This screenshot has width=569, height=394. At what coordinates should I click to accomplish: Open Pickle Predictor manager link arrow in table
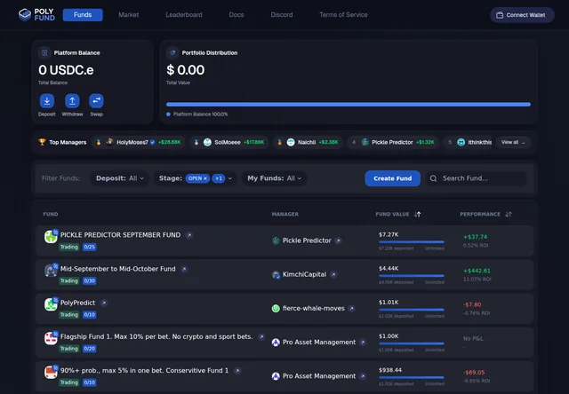(338, 240)
